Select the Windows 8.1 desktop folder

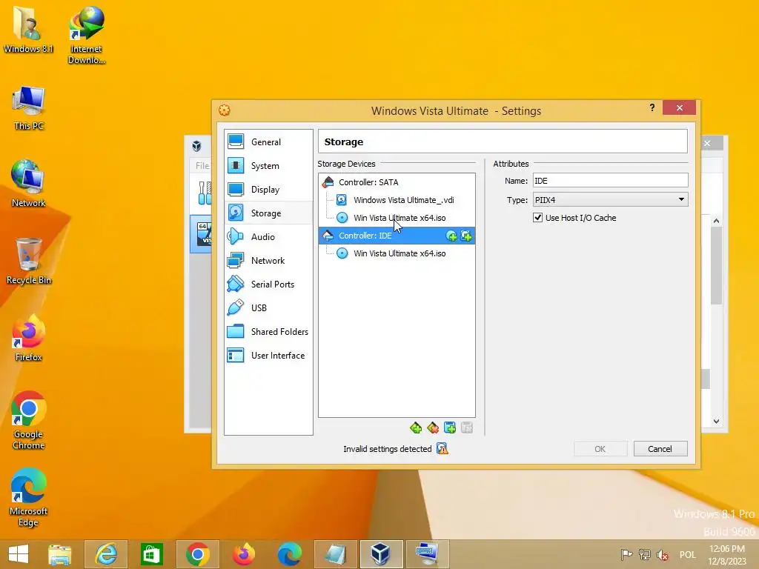tap(28, 30)
